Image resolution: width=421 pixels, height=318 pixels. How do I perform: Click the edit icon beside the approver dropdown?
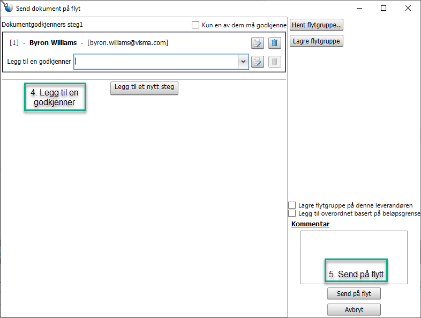click(x=258, y=62)
